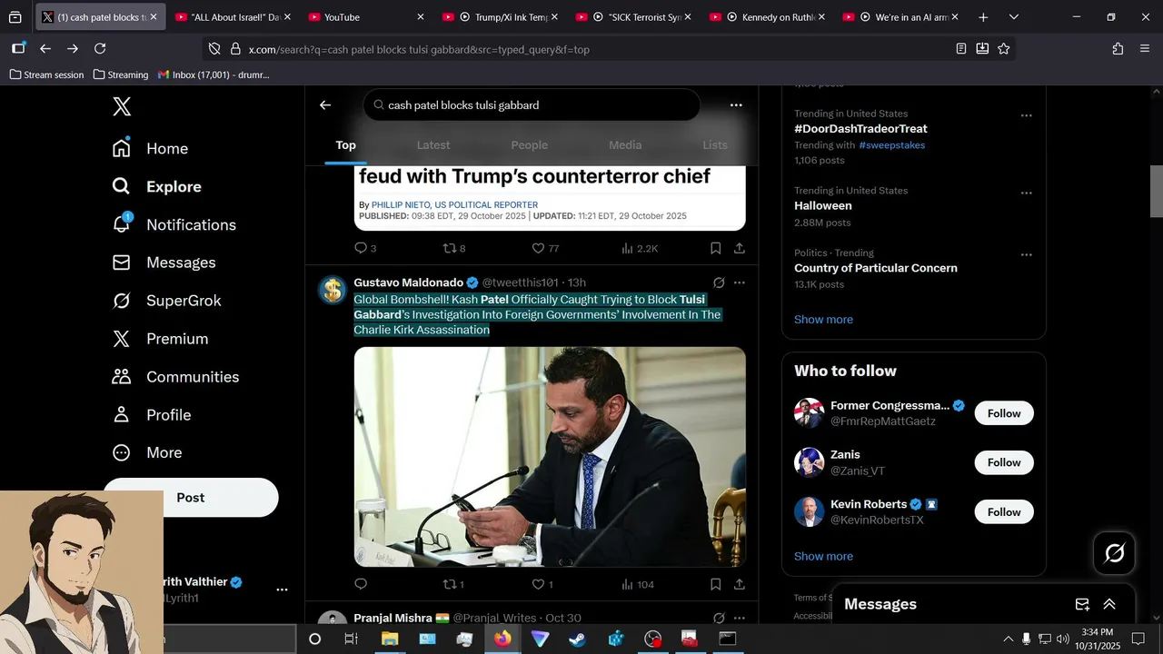The image size is (1163, 654).
Task: Open Firefox from Windows taskbar
Action: pyautogui.click(x=502, y=639)
